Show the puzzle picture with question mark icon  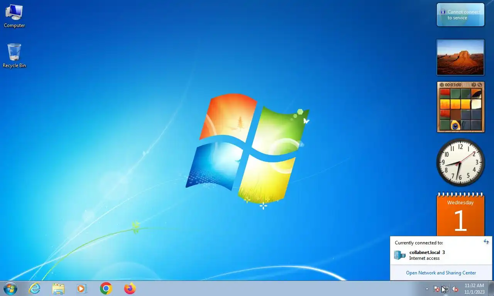474,85
